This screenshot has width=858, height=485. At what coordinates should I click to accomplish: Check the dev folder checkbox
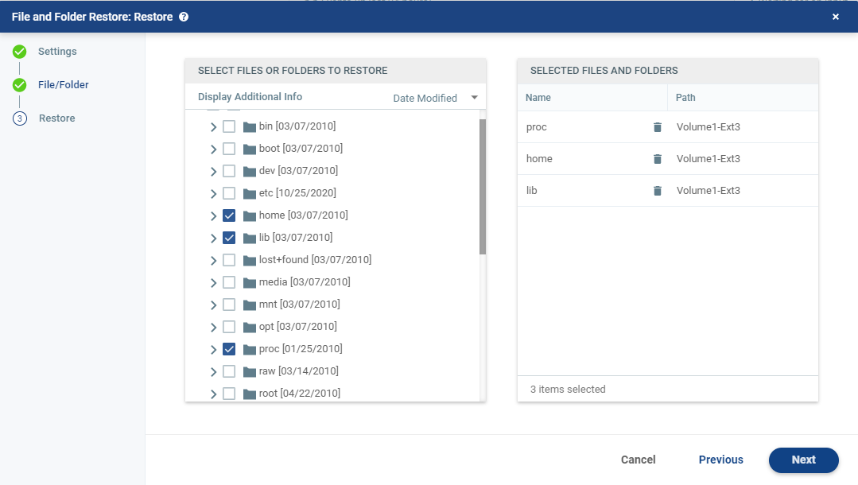229,171
